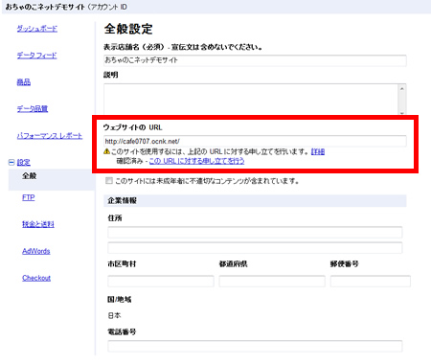Open the 税金と送料 settings link
This screenshot has height=364, width=431.
pos(38,224)
